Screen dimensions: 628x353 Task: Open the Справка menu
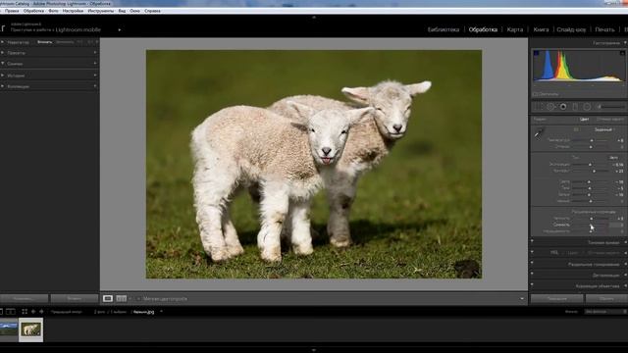click(152, 11)
